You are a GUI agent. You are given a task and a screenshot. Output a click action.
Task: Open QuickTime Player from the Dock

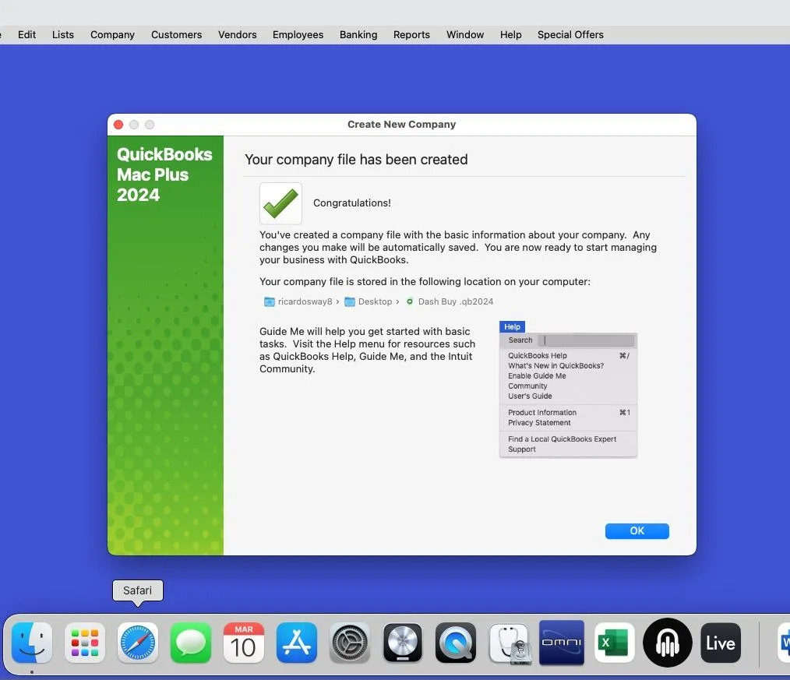(x=456, y=643)
